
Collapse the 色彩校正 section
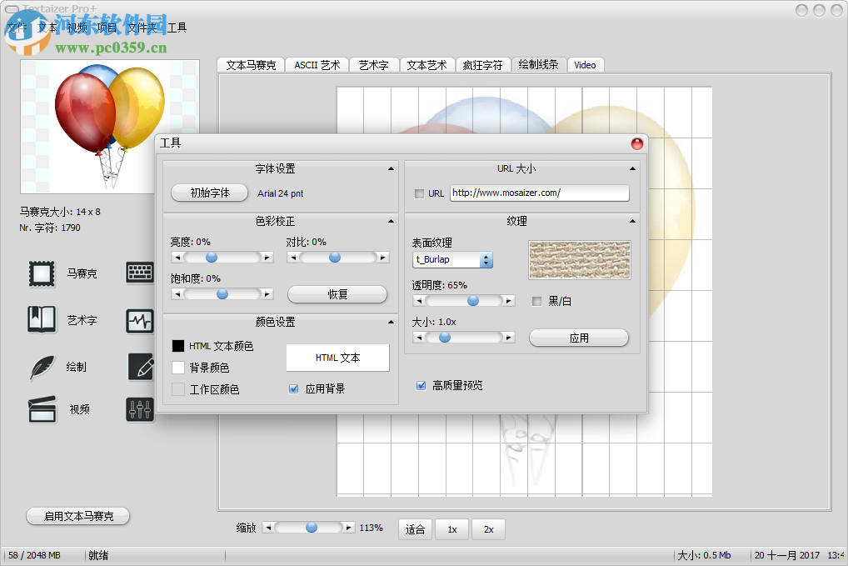click(x=390, y=221)
